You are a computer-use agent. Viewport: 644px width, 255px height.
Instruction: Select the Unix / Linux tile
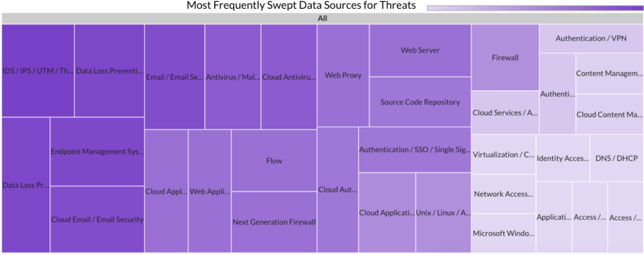click(443, 212)
